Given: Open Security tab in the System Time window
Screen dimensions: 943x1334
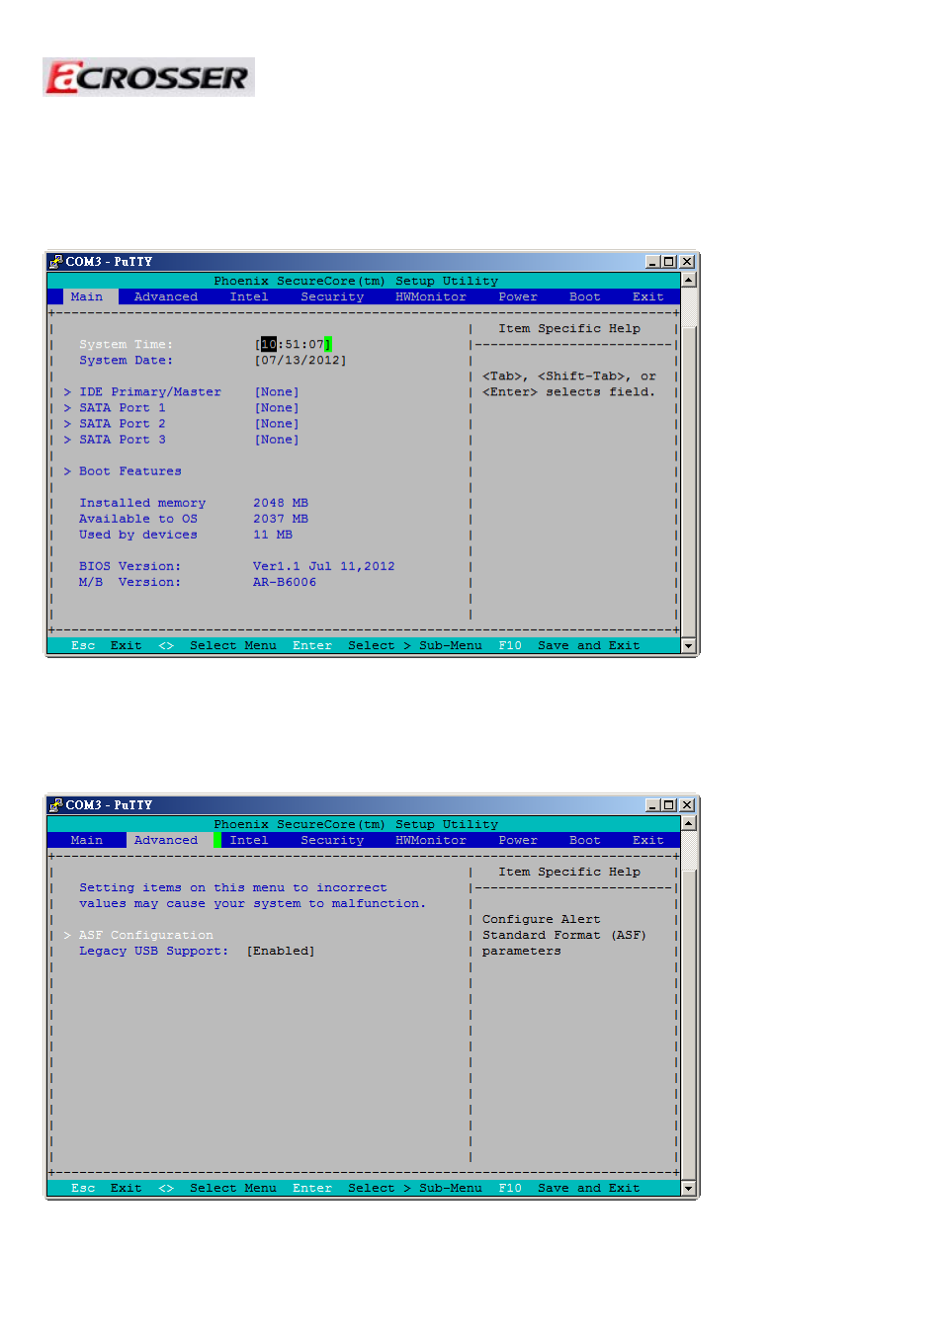Looking at the screenshot, I should pos(332,296).
